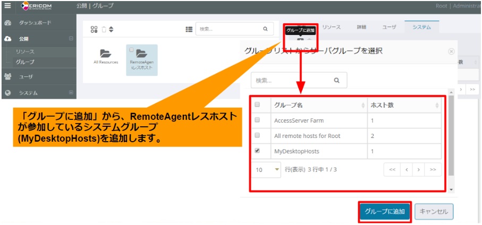Click the sort arrows icon in toolbar
The height and width of the screenshot is (225, 482).
click(111, 29)
